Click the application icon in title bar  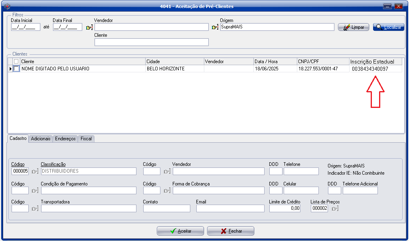(x=6, y=6)
